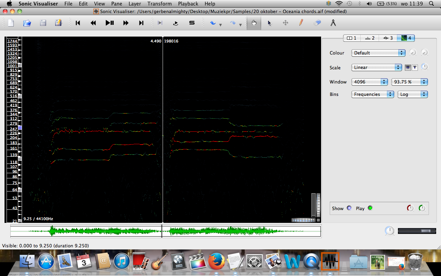Click the second Colour rotation dial
This screenshot has height=276, width=441.
coord(424,52)
